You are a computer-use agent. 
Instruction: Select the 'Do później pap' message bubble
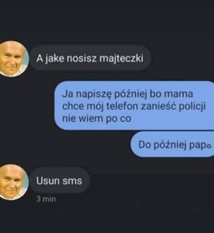[x=172, y=145]
